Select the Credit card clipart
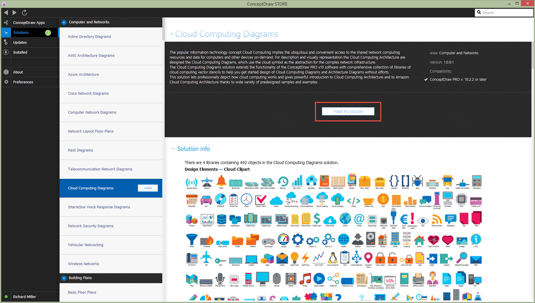The width and height of the screenshot is (535, 303). coord(476,202)
